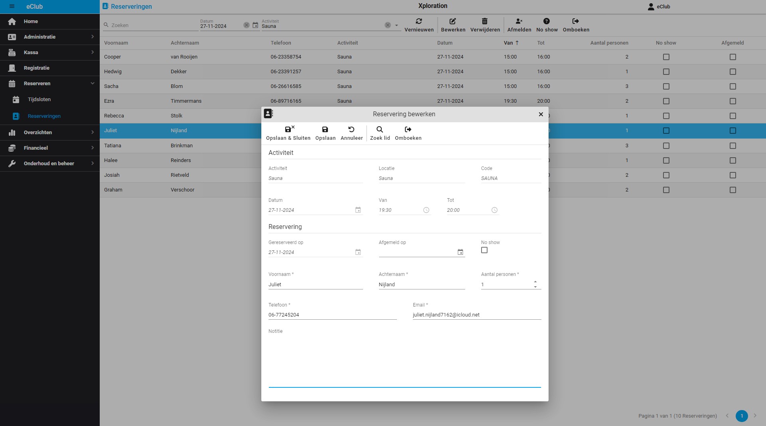
Task: Click the Opslaan & Sluiten save icon
Action: click(x=288, y=129)
